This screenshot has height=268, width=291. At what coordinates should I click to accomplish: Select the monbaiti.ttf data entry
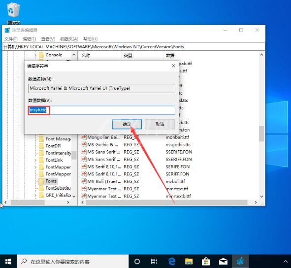[x=177, y=137]
